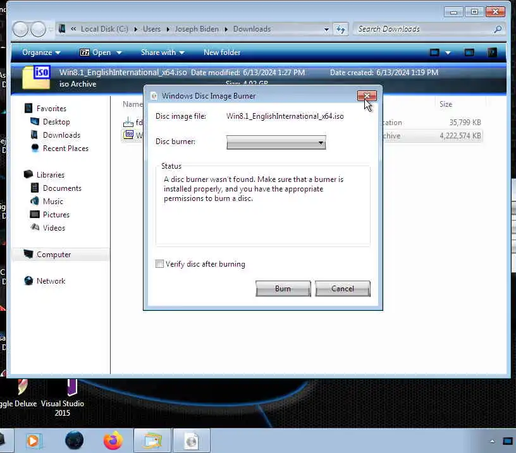
Task: Select Joseph Biden in the address breadcrumb
Action: (197, 29)
